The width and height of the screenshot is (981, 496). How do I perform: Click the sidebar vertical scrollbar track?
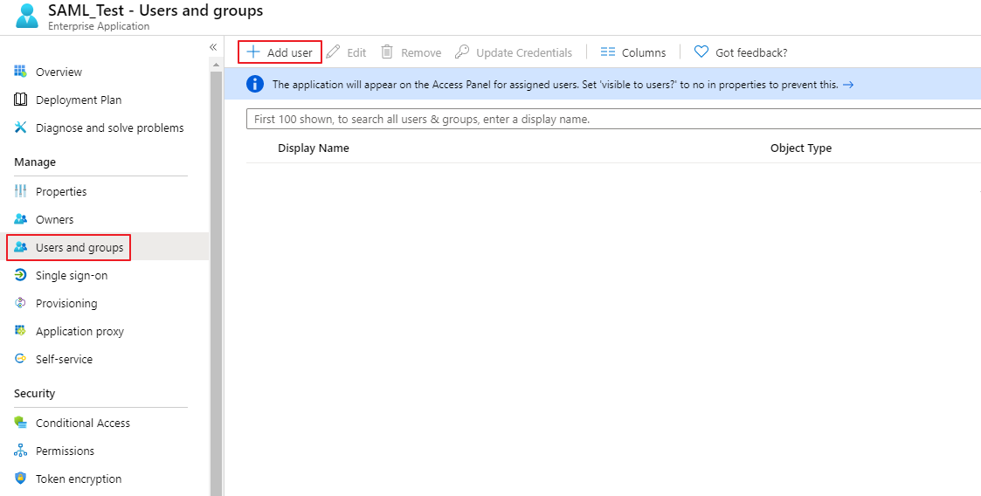217,283
